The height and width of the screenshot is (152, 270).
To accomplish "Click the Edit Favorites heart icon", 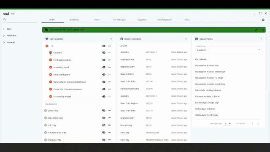I will click(x=47, y=39).
